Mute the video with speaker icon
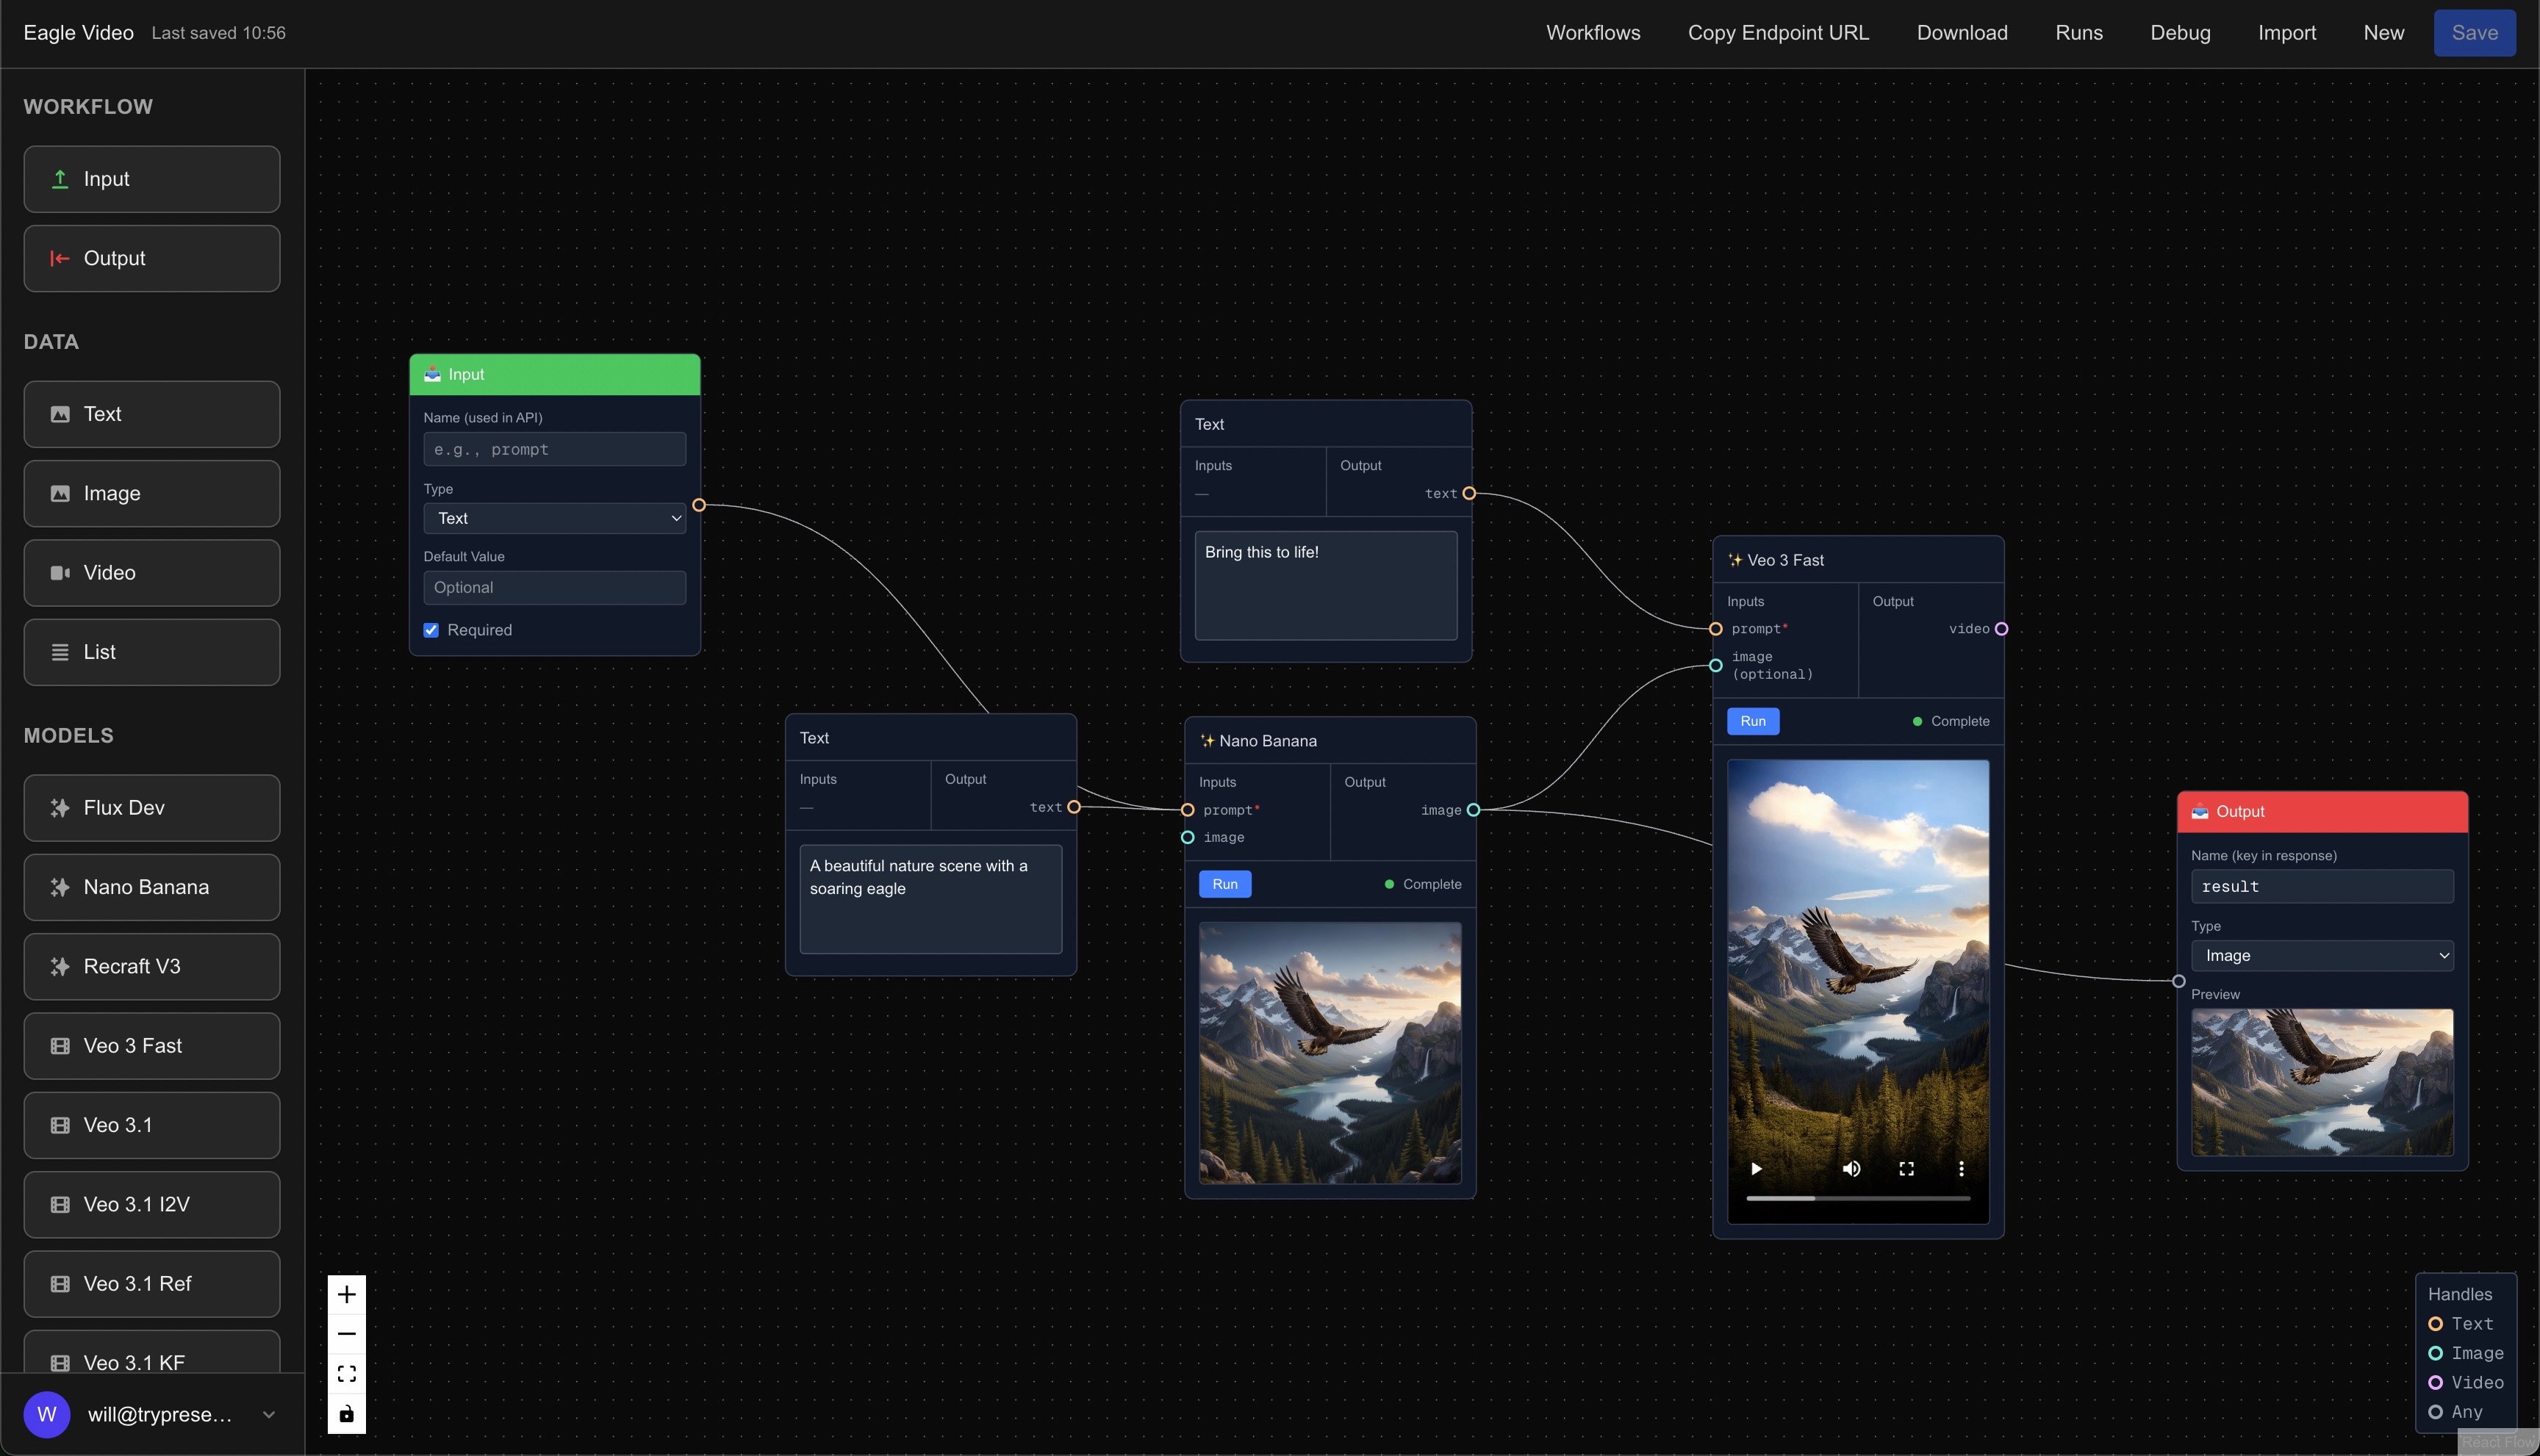The height and width of the screenshot is (1456, 2540). 1851,1168
